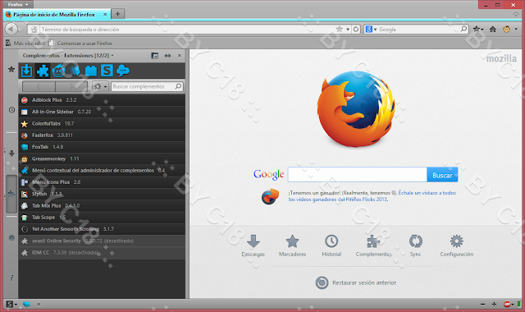The height and width of the screenshot is (312, 525).
Task: Click the FoxTab icon in the status bar
Action: click(26, 305)
